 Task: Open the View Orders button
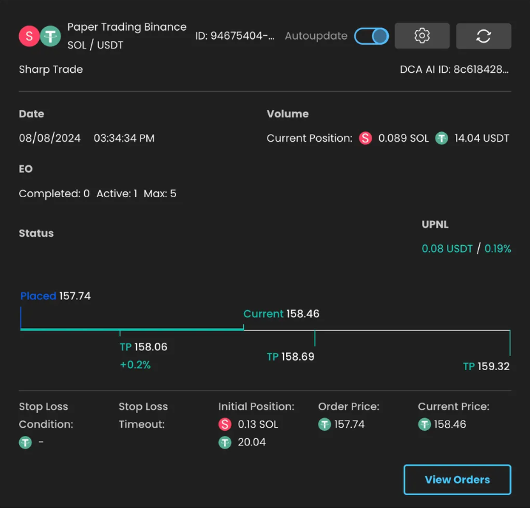click(x=457, y=480)
